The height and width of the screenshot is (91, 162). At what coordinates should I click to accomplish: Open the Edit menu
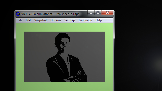tap(28, 20)
